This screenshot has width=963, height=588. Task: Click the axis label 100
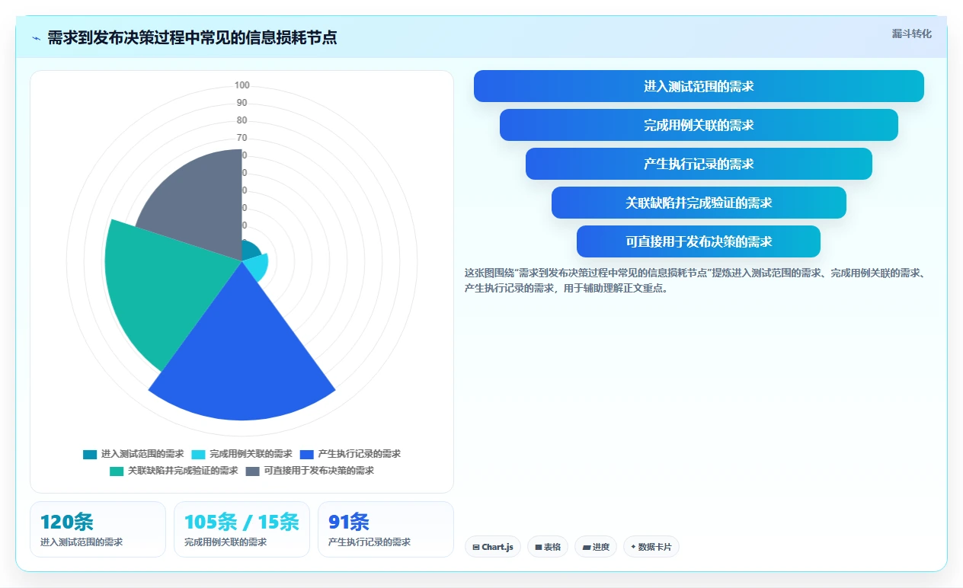(x=242, y=85)
